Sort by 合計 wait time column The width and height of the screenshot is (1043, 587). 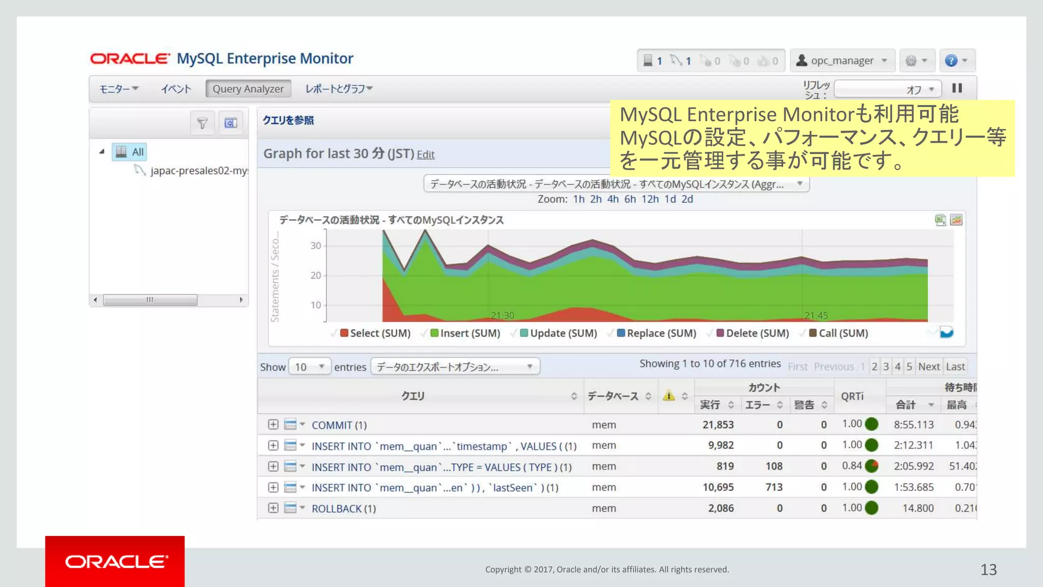(914, 405)
